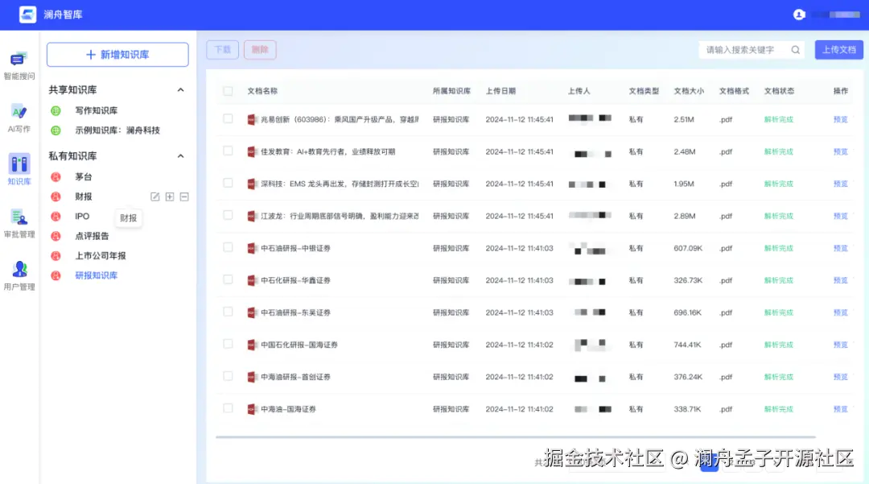Click file size 607.09K
The height and width of the screenshot is (484, 869).
click(x=688, y=248)
